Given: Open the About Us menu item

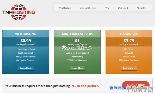Looking at the screenshot, I should coord(141,8).
